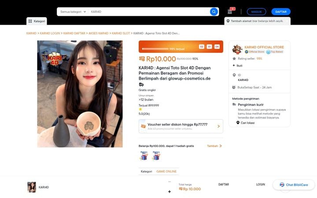Click the plus icon next to Ikuti
Viewport: 317px width, 198px height.
pos(234,66)
